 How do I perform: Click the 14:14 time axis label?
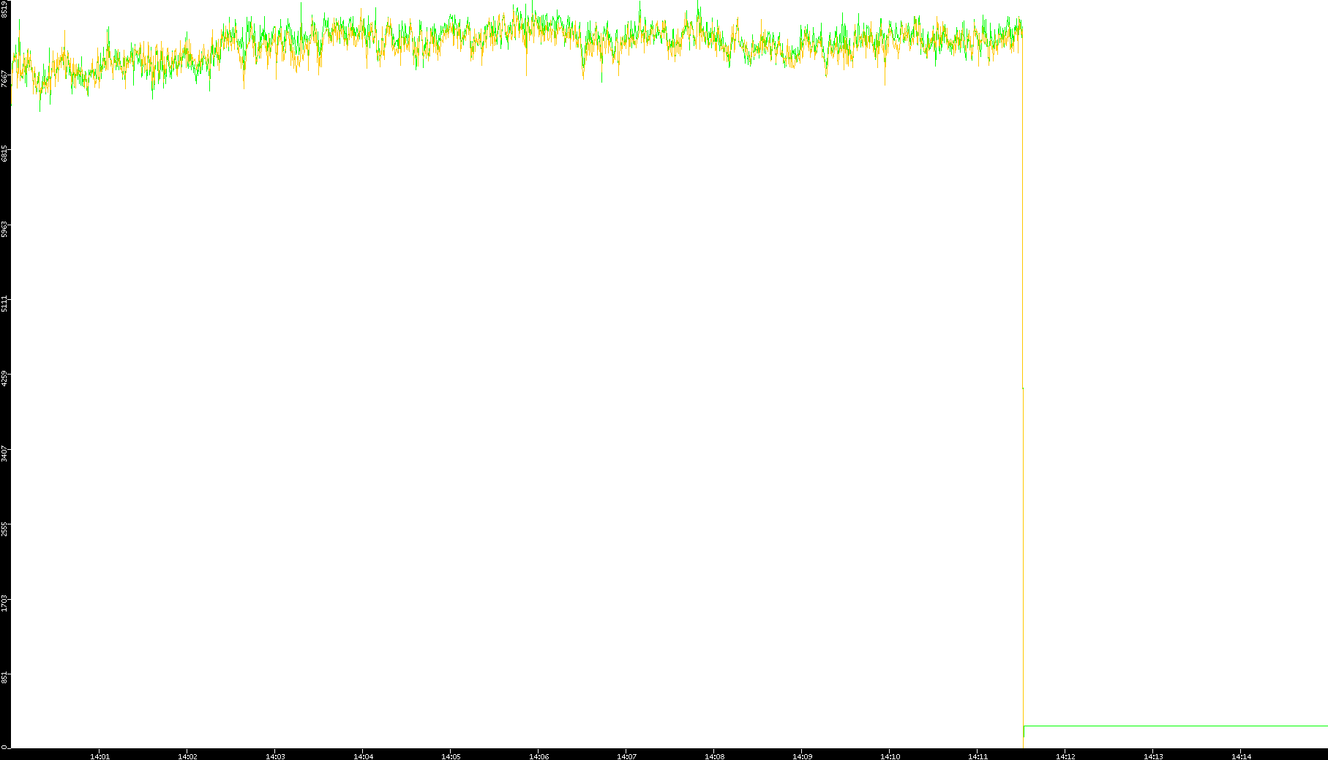pos(1241,756)
